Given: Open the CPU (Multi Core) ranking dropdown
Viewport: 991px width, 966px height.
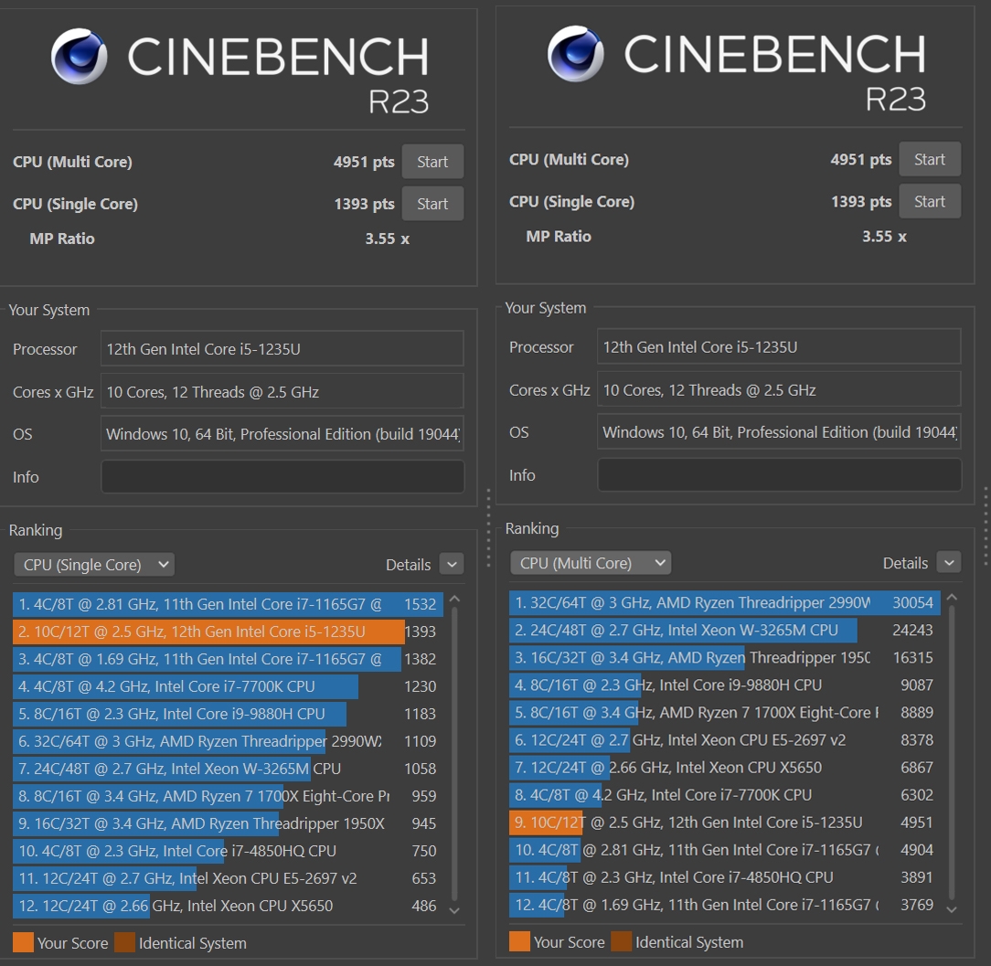Looking at the screenshot, I should 591,563.
